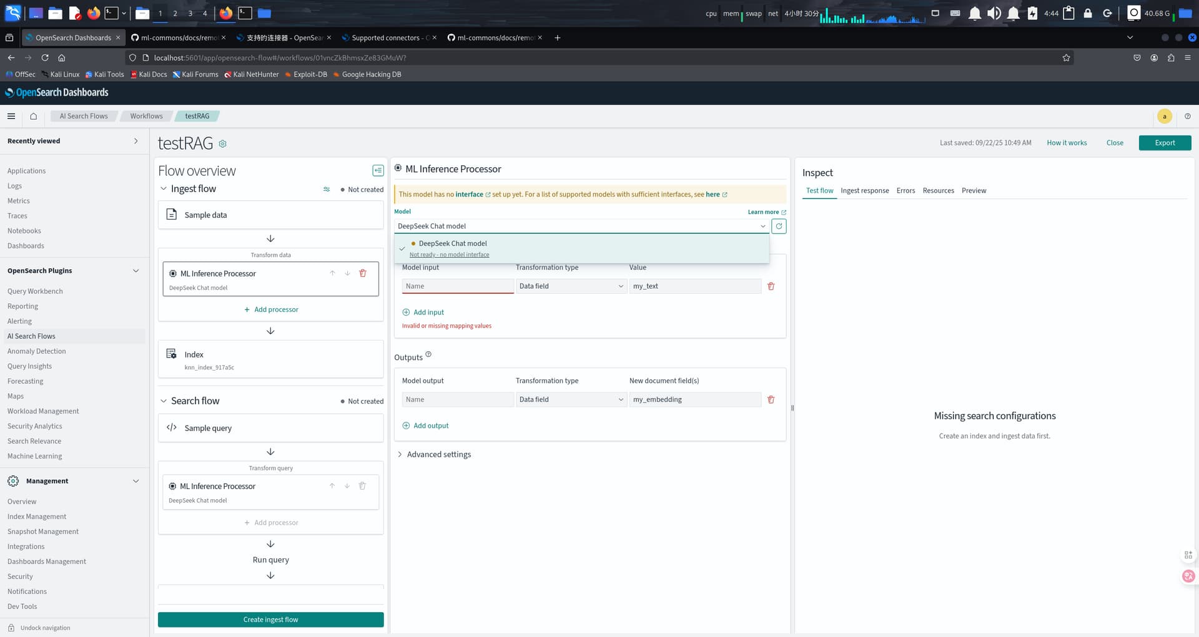
Task: Open input Transformation type dropdown
Action: 571,286
